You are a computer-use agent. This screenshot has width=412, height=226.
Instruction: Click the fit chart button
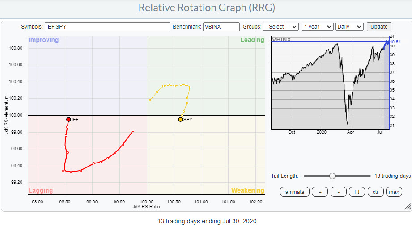(356, 192)
